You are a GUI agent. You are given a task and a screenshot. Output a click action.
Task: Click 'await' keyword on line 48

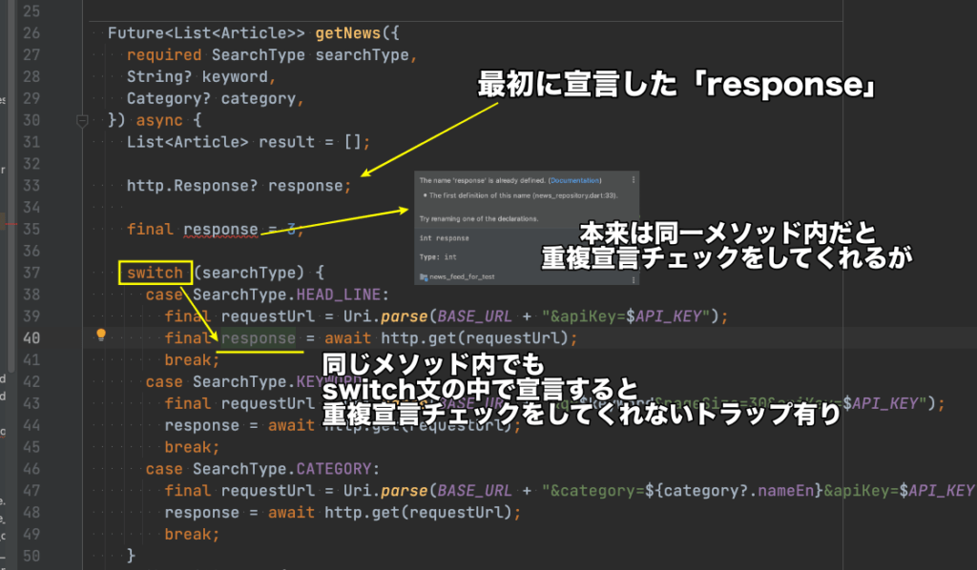tap(291, 512)
